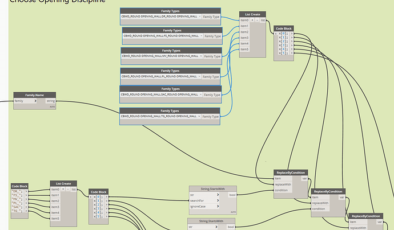Image resolution: width=394 pixels, height=230 pixels.
Task: Click the x[1] output arrow on top Code Block
Action: [292, 38]
